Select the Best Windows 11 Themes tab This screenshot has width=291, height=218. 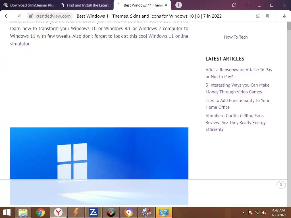point(142,5)
